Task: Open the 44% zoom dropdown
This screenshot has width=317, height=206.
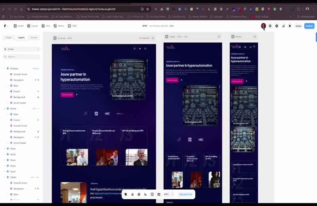Action: point(169,194)
